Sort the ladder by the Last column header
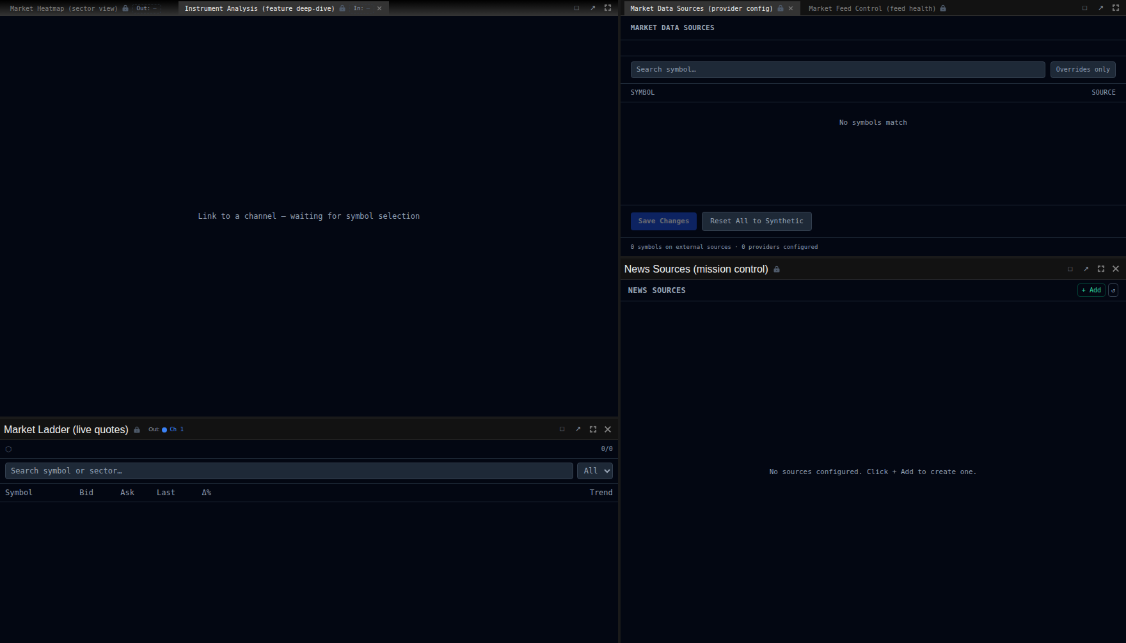The height and width of the screenshot is (643, 1126). click(x=166, y=493)
